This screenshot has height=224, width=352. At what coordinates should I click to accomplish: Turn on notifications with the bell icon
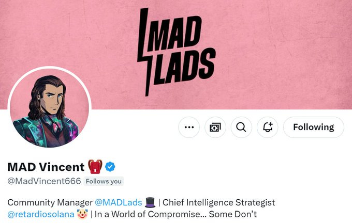coord(268,127)
